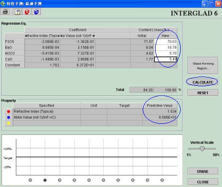This screenshot has height=187, width=222.
Task: Click the CLOSE button
Action: [x=203, y=182]
